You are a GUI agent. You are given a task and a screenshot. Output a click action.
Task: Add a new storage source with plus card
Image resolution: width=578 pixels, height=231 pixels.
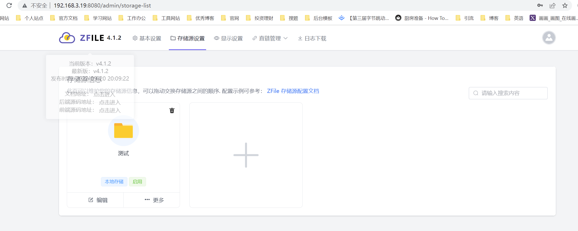click(246, 155)
